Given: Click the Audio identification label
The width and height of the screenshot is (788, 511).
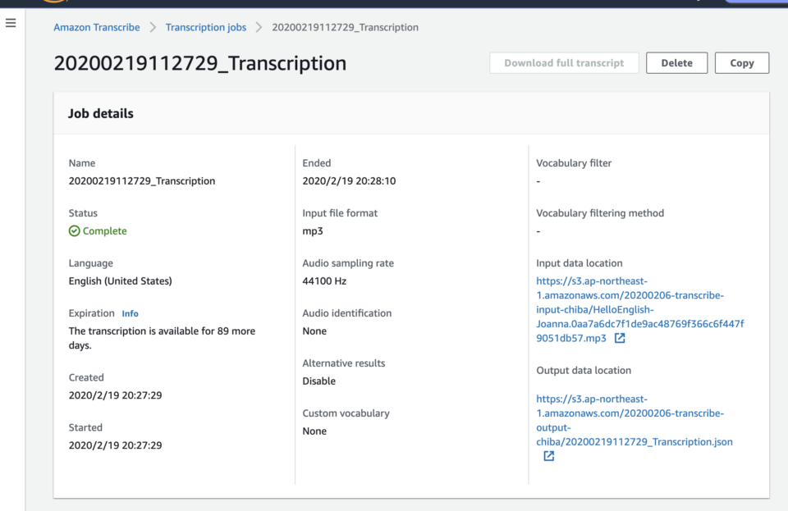Looking at the screenshot, I should 346,313.
